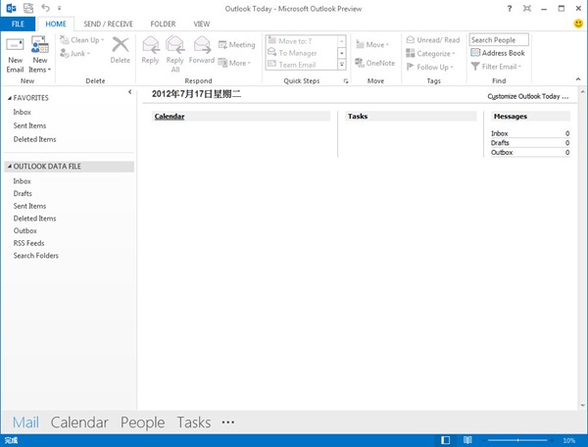The image size is (588, 447).
Task: Open Drafts folder in Outlook Data File
Action: tap(23, 193)
